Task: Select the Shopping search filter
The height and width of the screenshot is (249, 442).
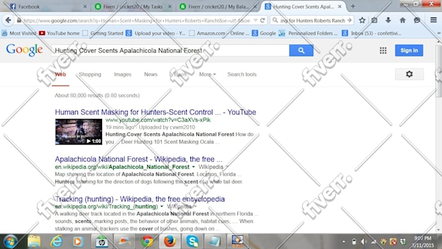Action: (x=90, y=74)
